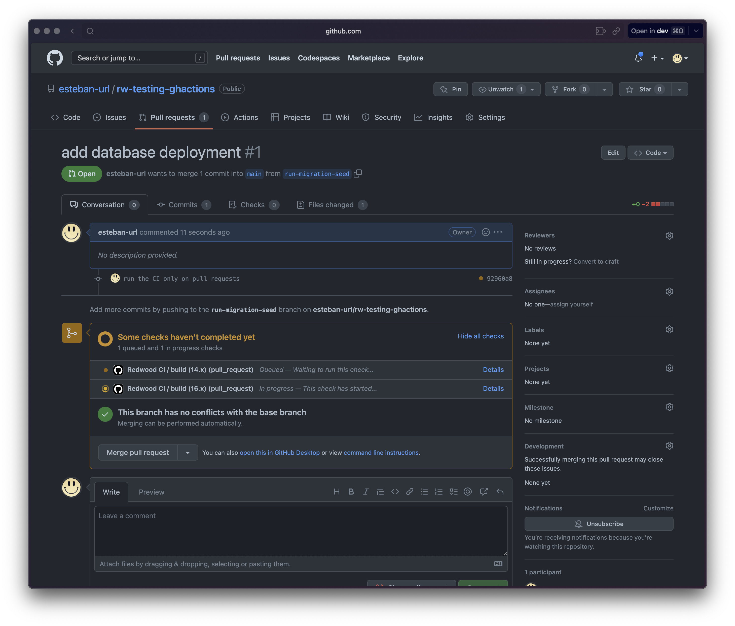Click the Edit title button

(613, 153)
